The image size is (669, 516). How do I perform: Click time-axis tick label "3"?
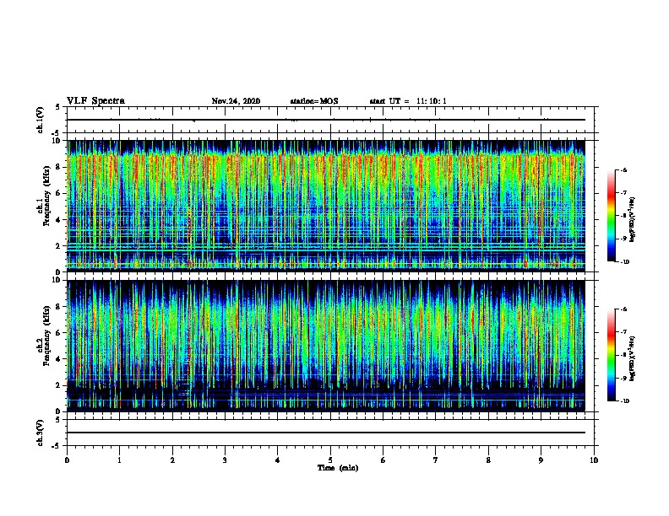coord(225,460)
